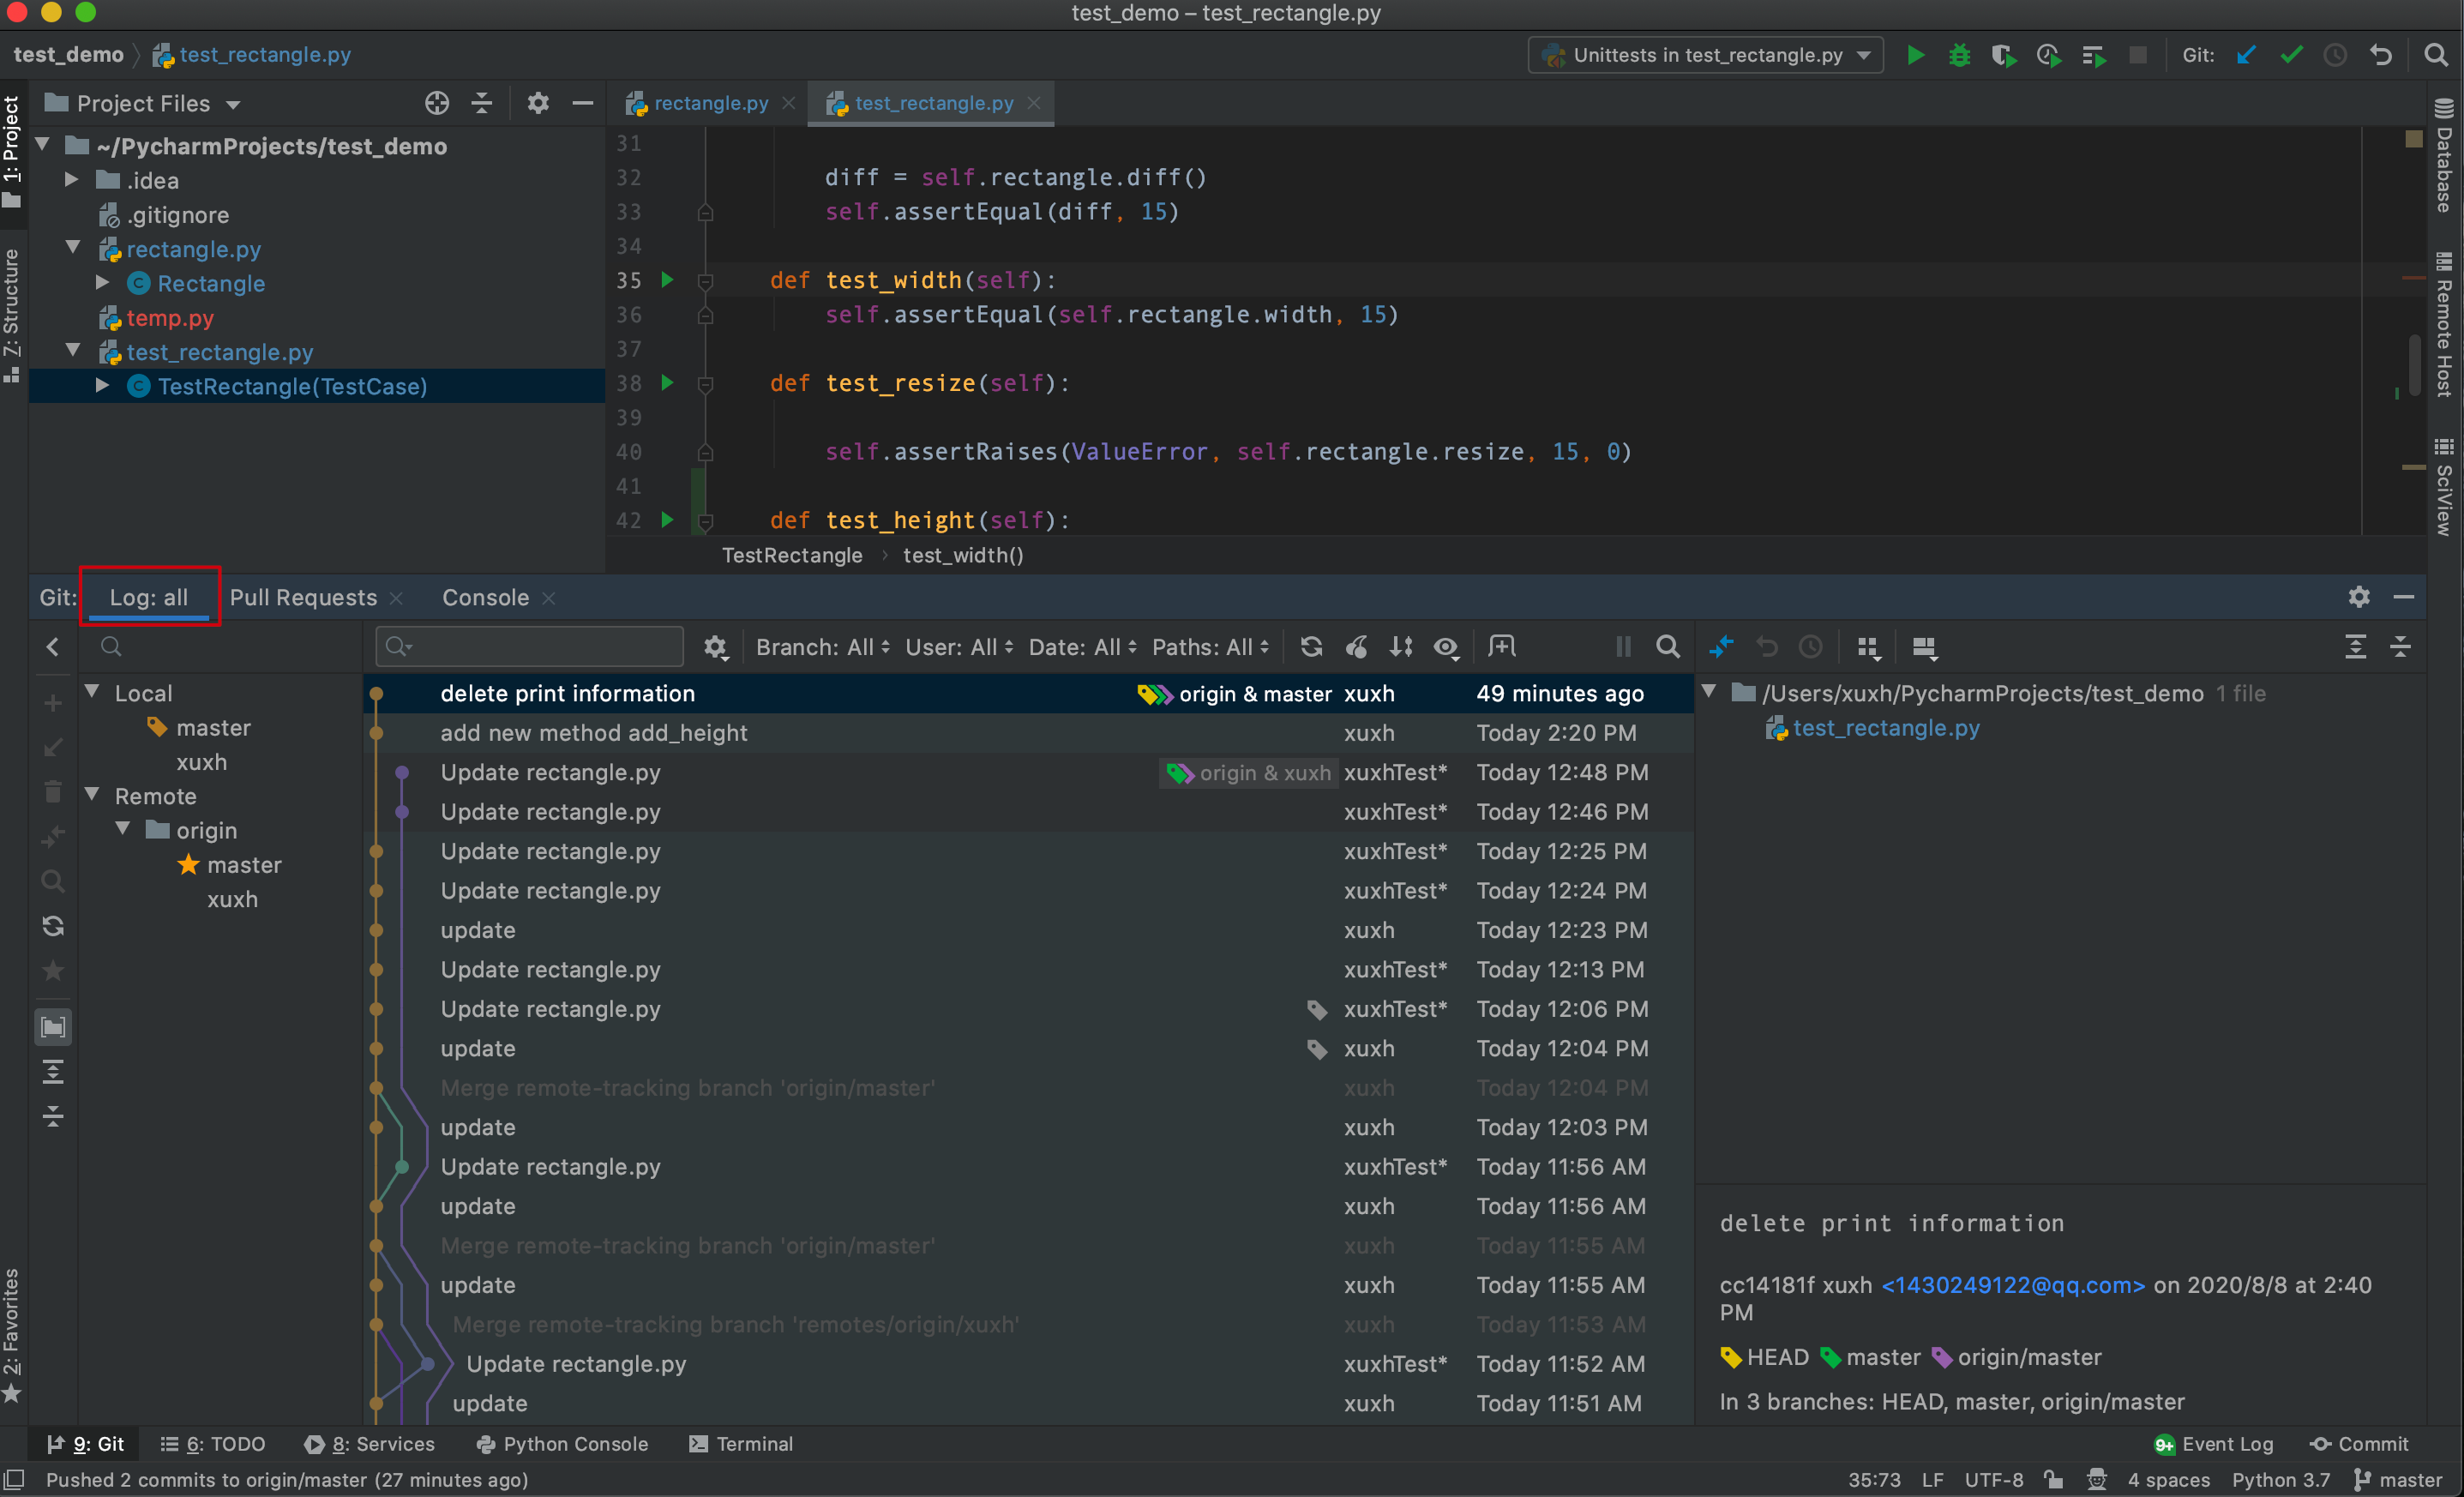Image resolution: width=2464 pixels, height=1497 pixels.
Task: Click the Git Commit checkmark icon
Action: click(2291, 55)
